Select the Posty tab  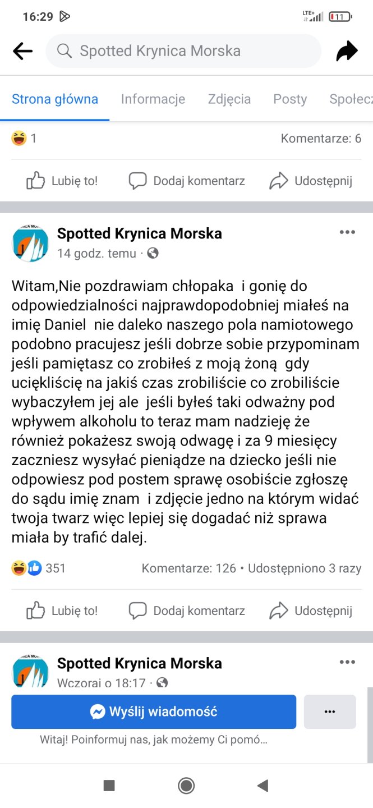[290, 99]
